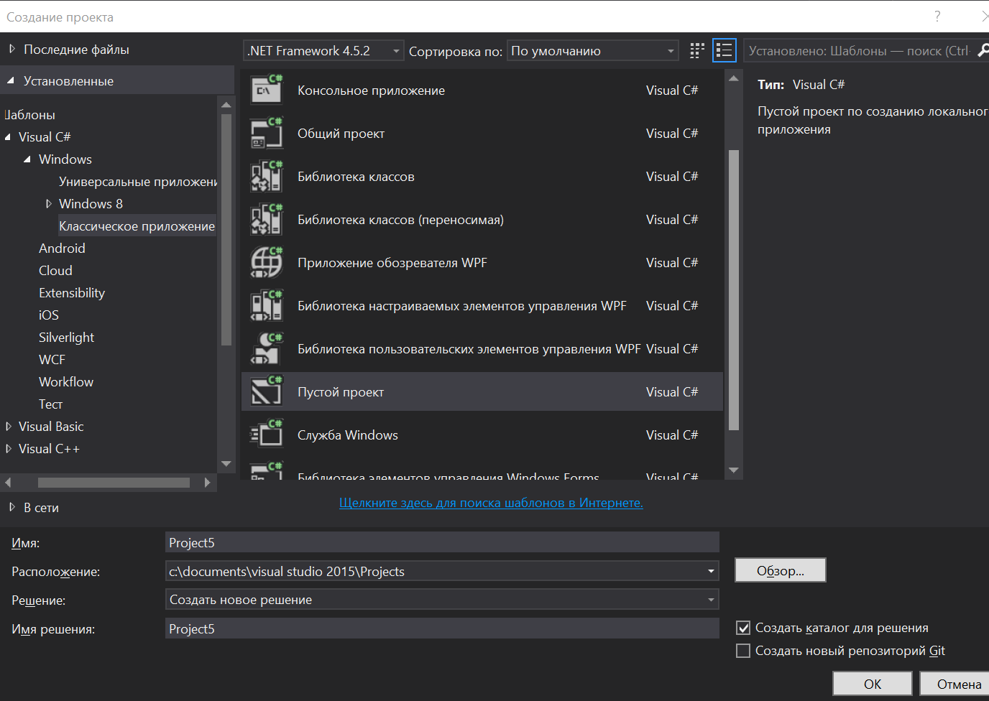
Task: Click template list scroll down arrow
Action: click(x=734, y=470)
